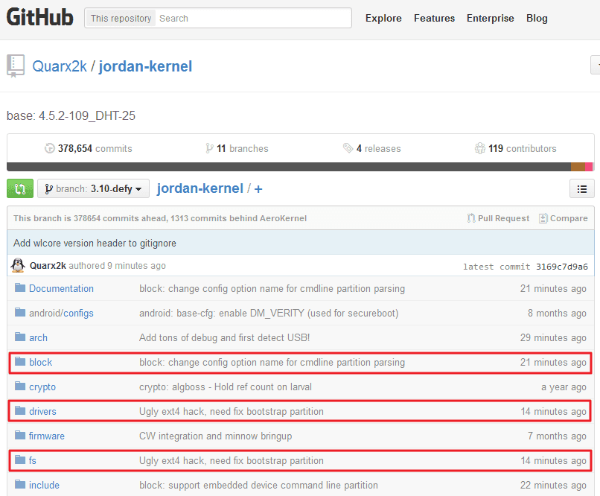Open the Explore menu item
This screenshot has width=600, height=496.
pyautogui.click(x=383, y=18)
